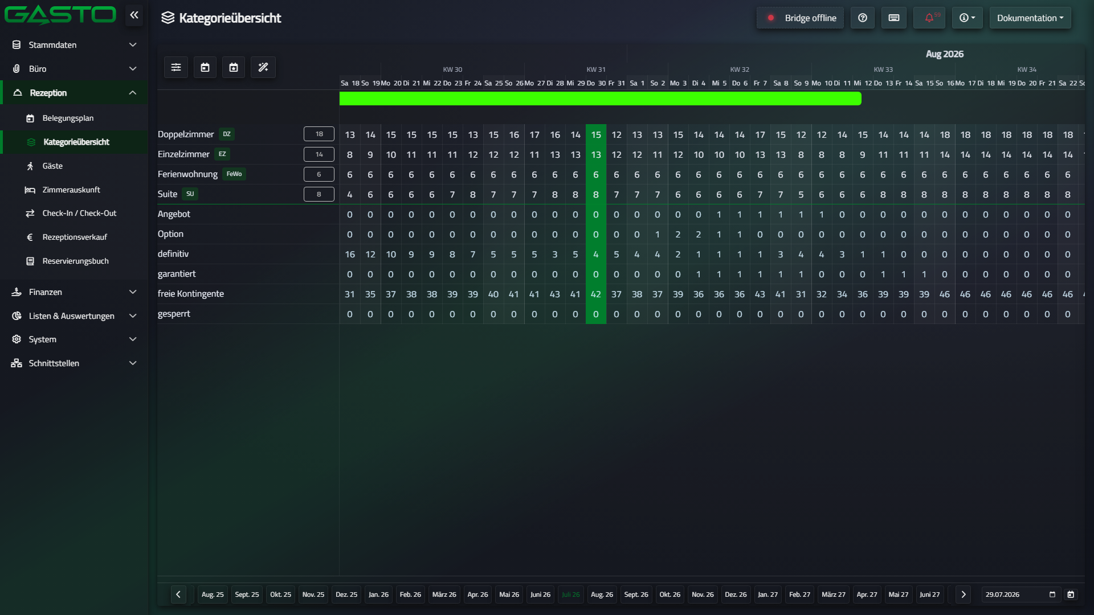The width and height of the screenshot is (1094, 615).
Task: Click the Doppelzimmer count box 18
Action: coord(319,134)
